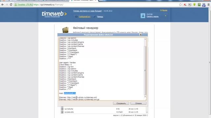The image size is (211, 118).
Task: Open the Chrome menu hamburger icon
Action: pyautogui.click(x=208, y=5)
